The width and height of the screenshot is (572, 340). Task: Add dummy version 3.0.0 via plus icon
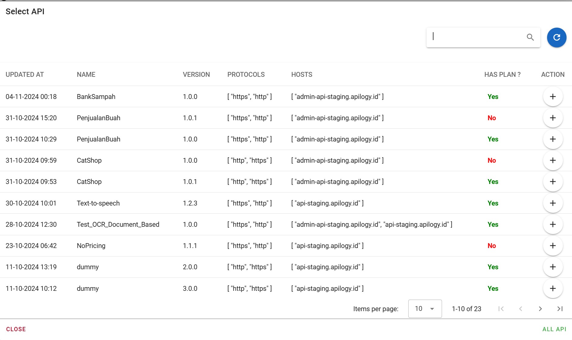[x=553, y=288]
